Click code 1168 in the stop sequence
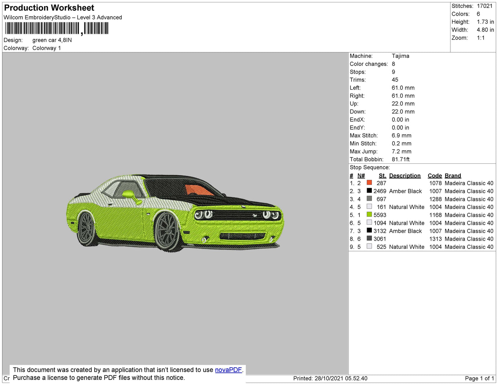 coord(435,215)
